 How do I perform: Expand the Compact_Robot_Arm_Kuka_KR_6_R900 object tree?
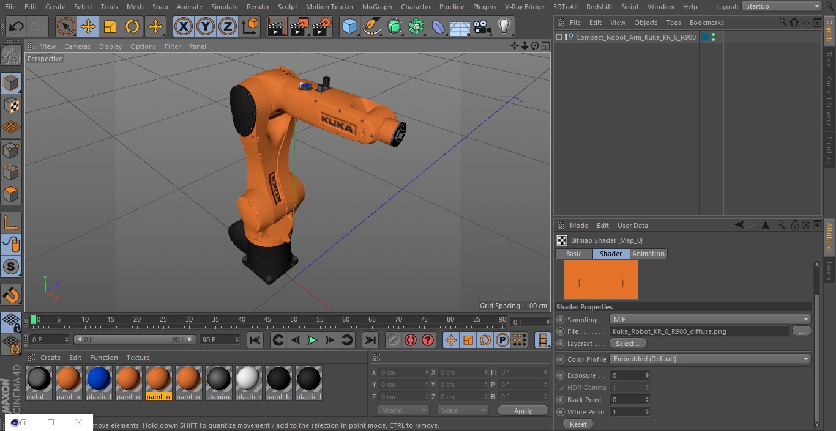pos(559,37)
